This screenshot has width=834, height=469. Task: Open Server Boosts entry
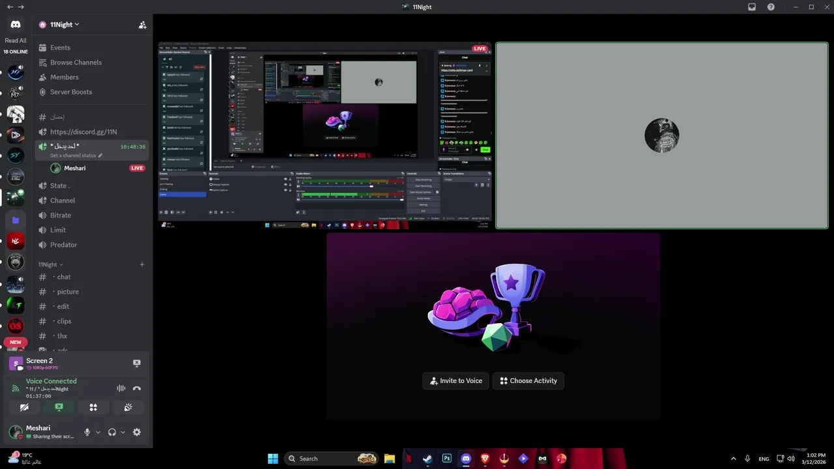[x=92, y=92]
